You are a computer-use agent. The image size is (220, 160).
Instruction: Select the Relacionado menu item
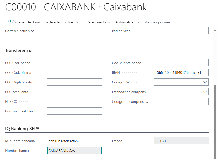[x=97, y=22]
